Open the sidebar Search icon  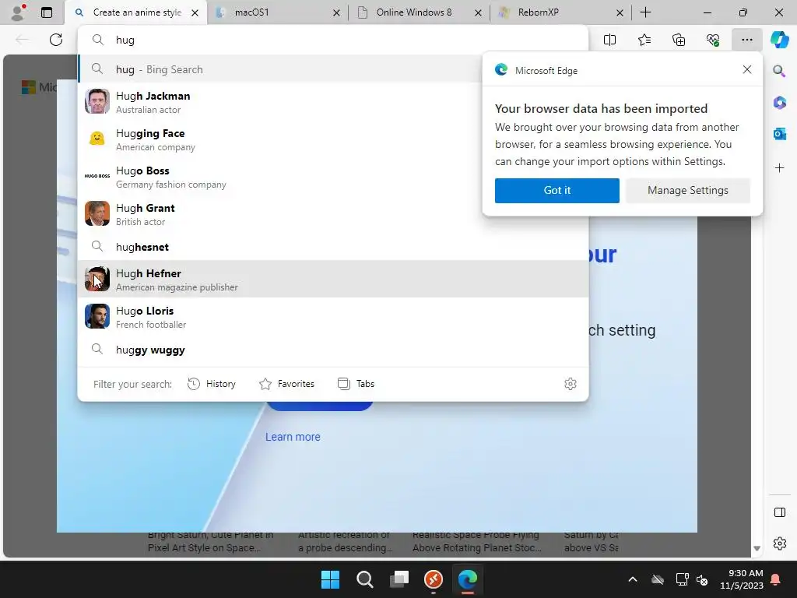coord(779,71)
